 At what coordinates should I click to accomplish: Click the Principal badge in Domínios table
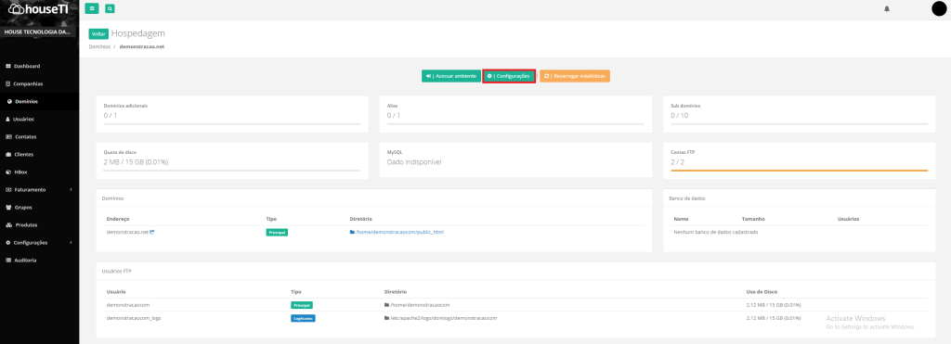coord(277,232)
